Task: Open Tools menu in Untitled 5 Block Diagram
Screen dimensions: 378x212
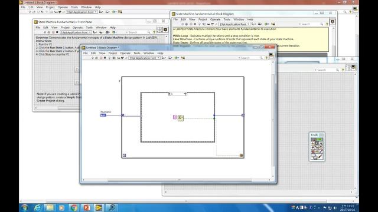Action: pos(137,53)
